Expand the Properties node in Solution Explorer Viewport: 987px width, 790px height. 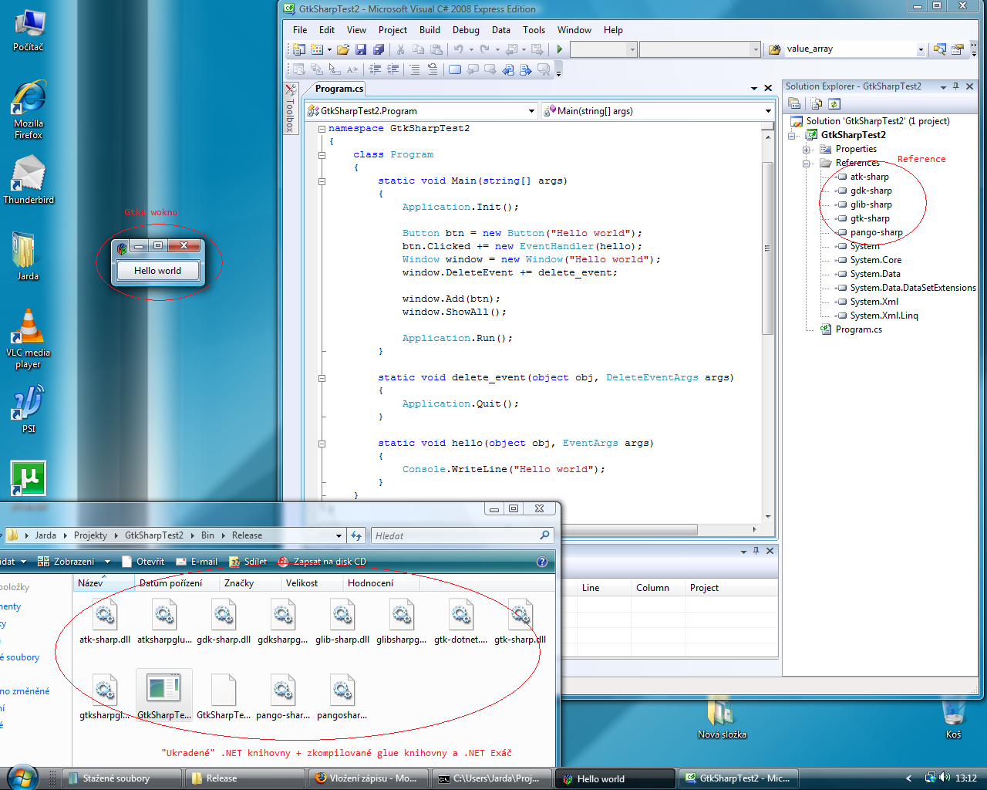coord(806,149)
